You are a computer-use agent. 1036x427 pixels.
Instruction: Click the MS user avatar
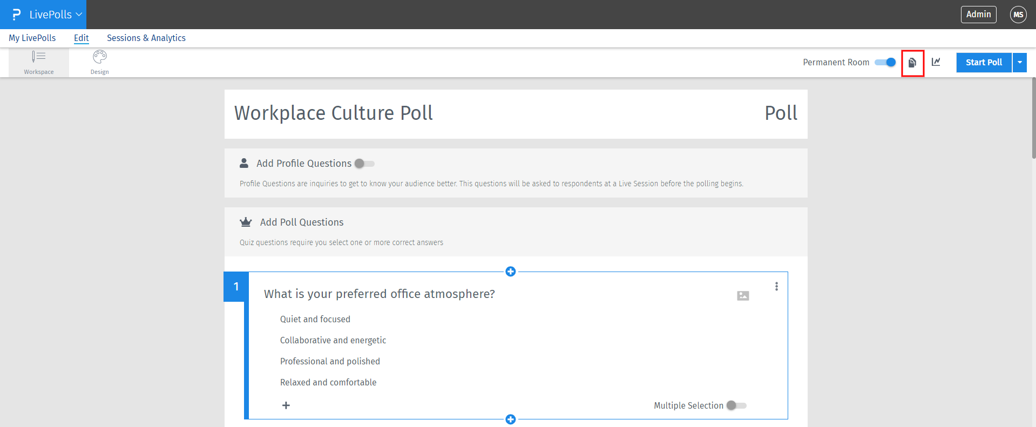pos(1018,15)
